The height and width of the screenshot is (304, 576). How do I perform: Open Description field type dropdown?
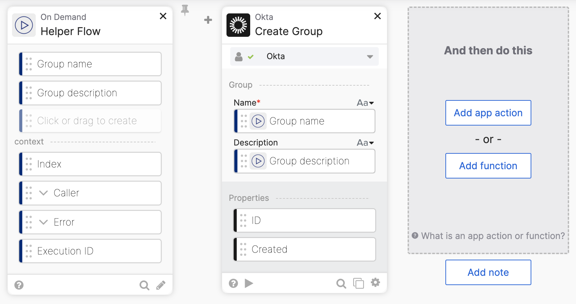pos(365,143)
